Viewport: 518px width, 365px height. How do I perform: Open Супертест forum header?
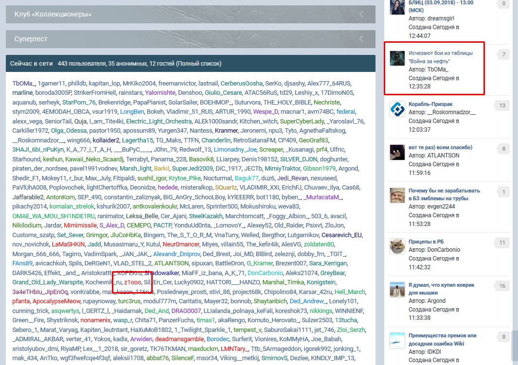190,39
